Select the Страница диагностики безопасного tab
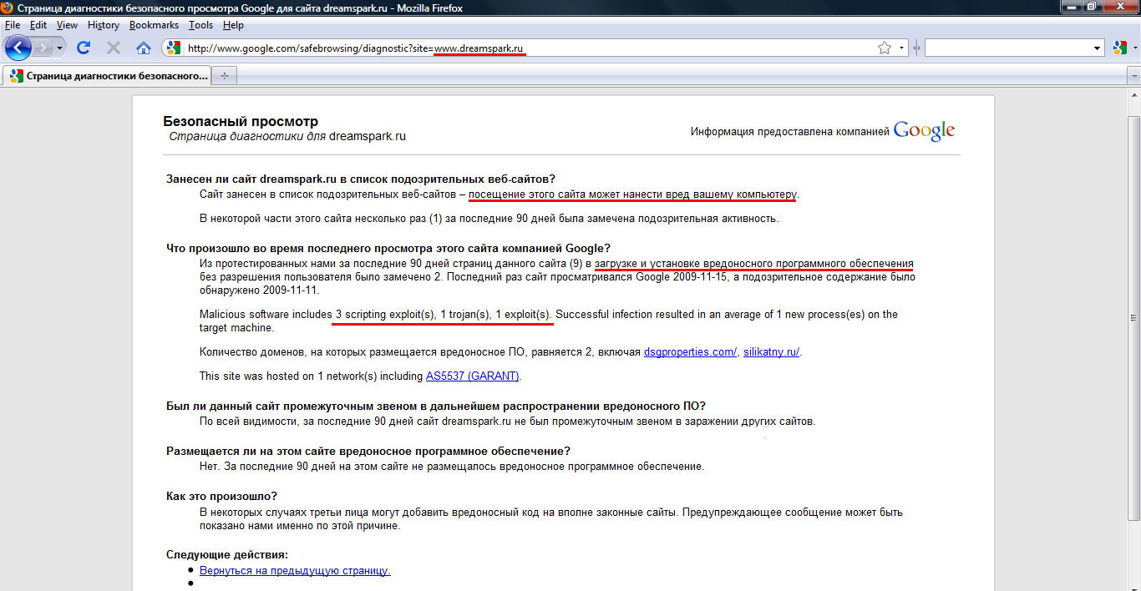The width and height of the screenshot is (1141, 591). click(x=107, y=75)
